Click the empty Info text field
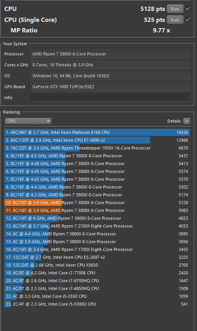 click(x=110, y=98)
